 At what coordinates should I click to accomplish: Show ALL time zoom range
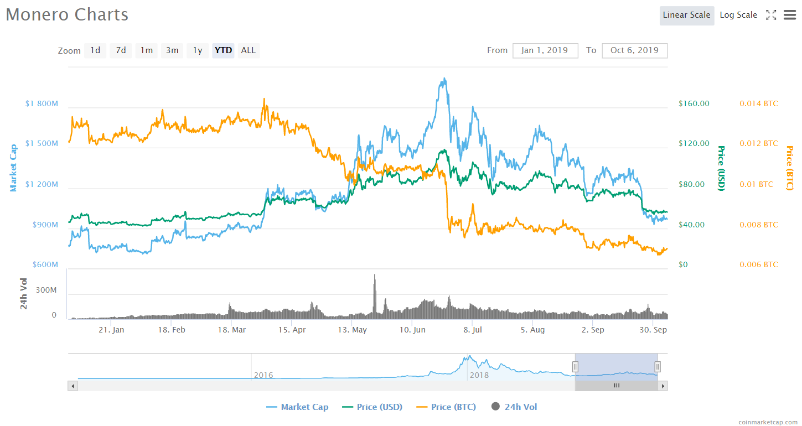pos(249,50)
